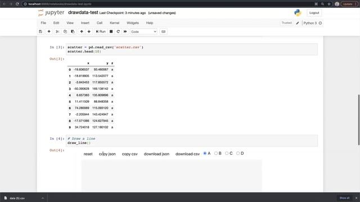Copy selected cells icon

pyautogui.click(x=65, y=31)
